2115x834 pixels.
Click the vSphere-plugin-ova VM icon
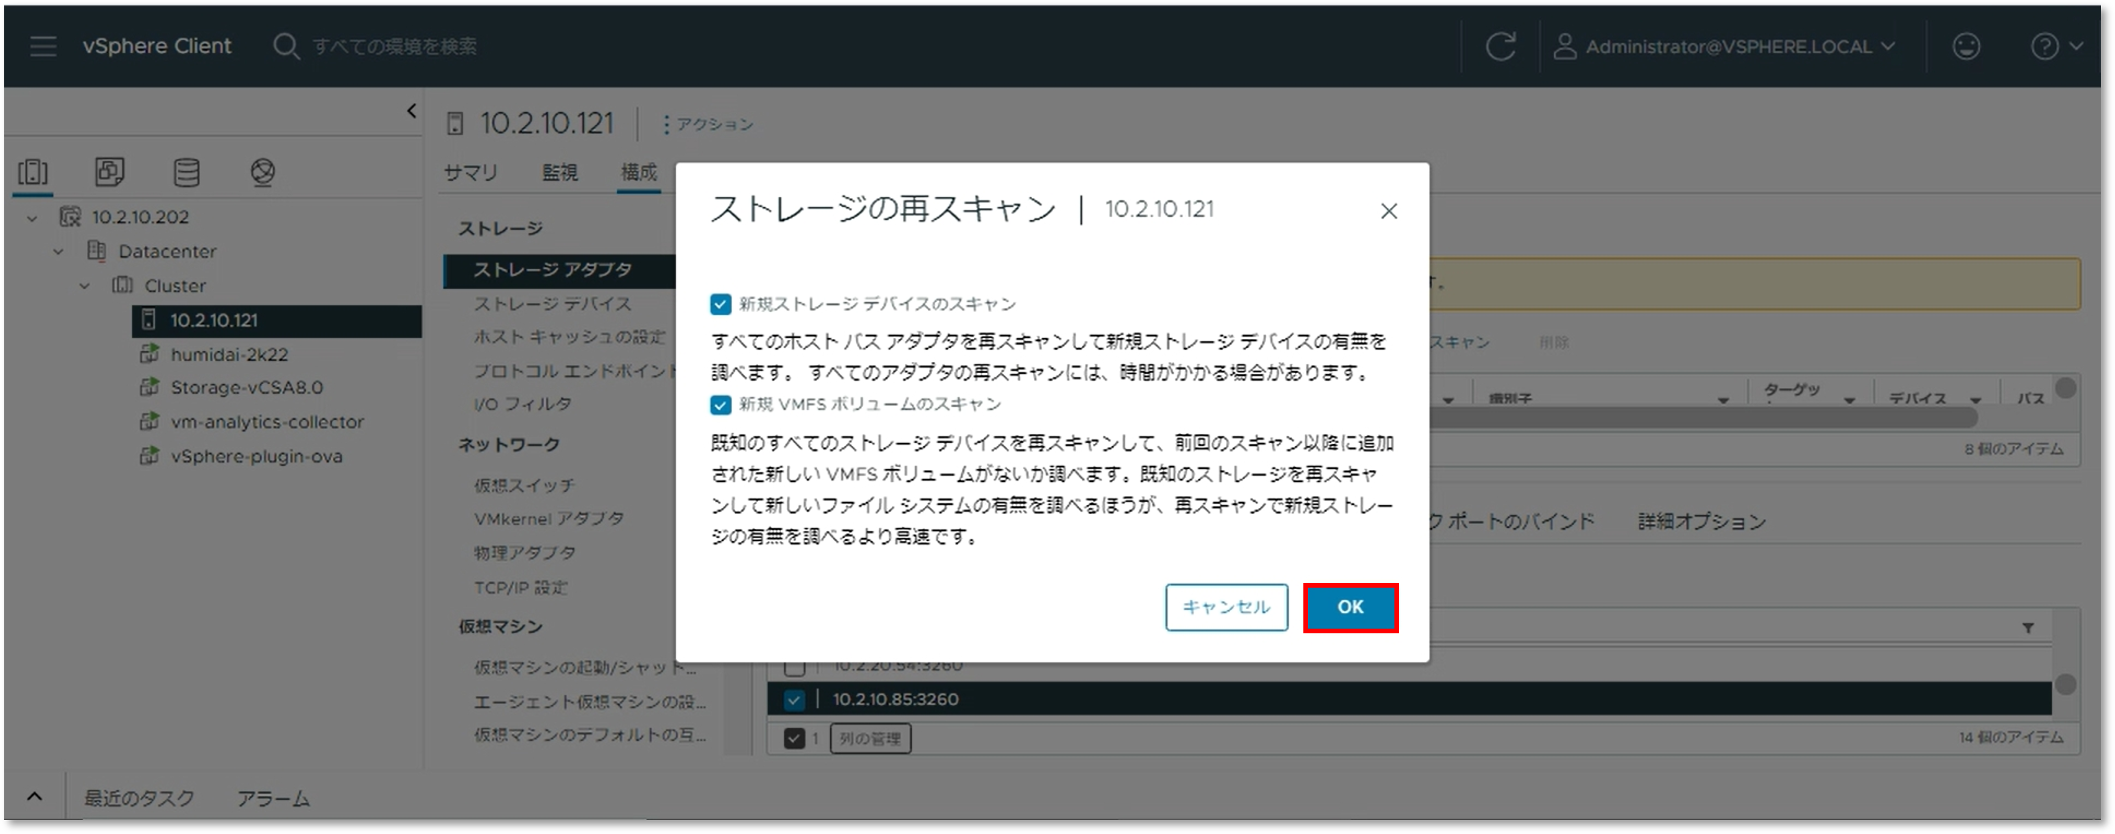(149, 456)
